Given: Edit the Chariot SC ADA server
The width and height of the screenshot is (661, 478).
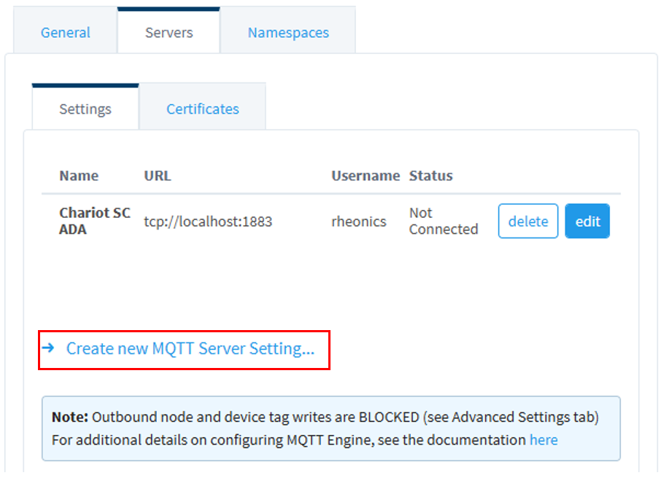Looking at the screenshot, I should (587, 221).
